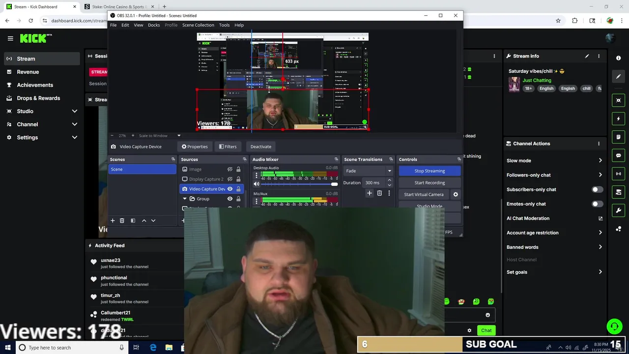
Task: Click the screen capture rail icon
Action: [618, 100]
